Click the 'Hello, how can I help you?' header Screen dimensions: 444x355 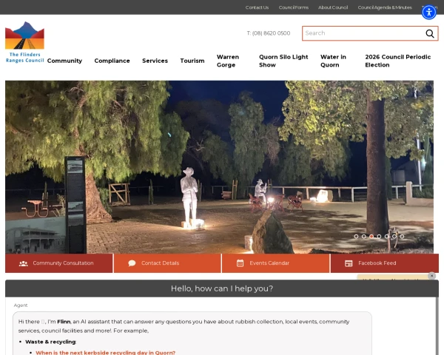click(x=222, y=288)
